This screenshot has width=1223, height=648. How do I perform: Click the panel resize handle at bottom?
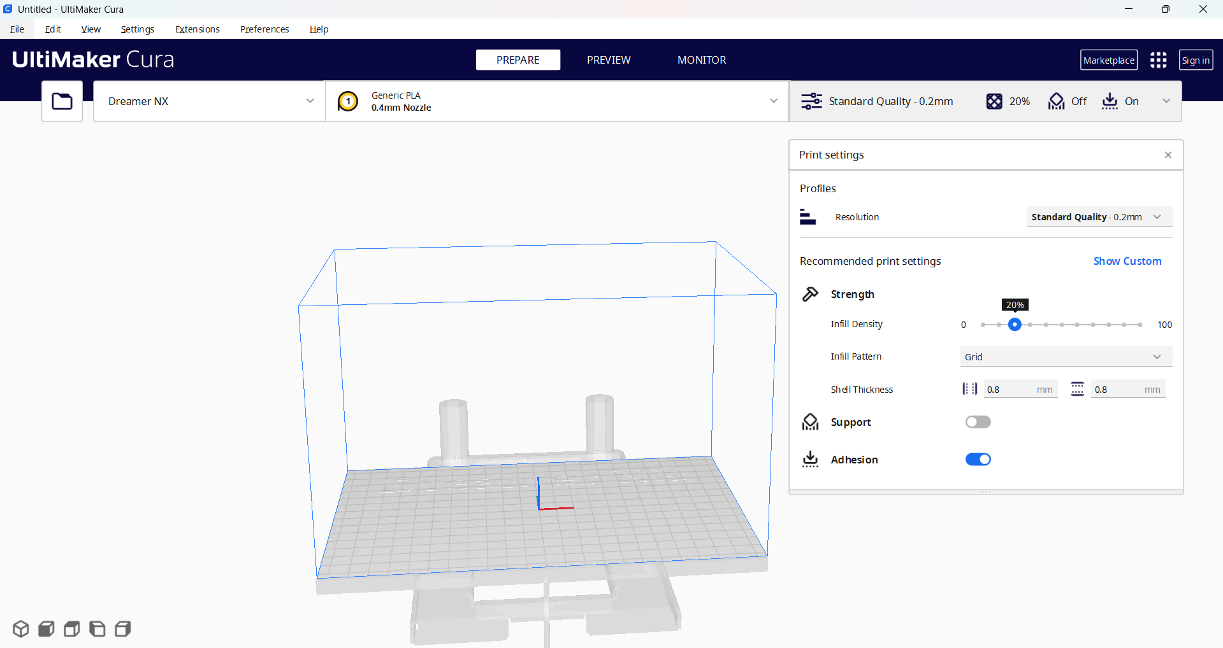(x=986, y=491)
